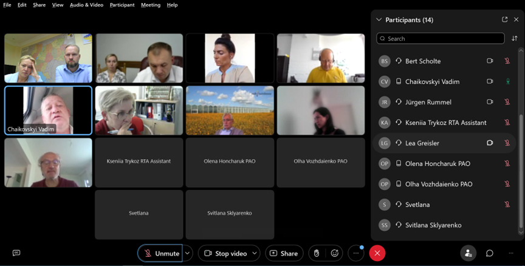This screenshot has height=266, width=525.
Task: Raise hand using the hand icon
Action: [317, 253]
